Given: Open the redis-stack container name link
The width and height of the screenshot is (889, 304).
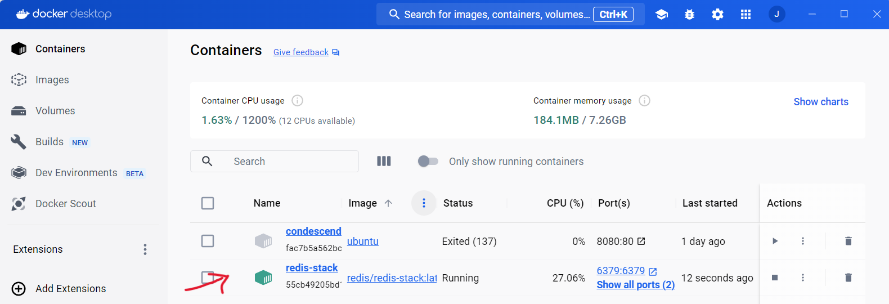Looking at the screenshot, I should click(312, 268).
